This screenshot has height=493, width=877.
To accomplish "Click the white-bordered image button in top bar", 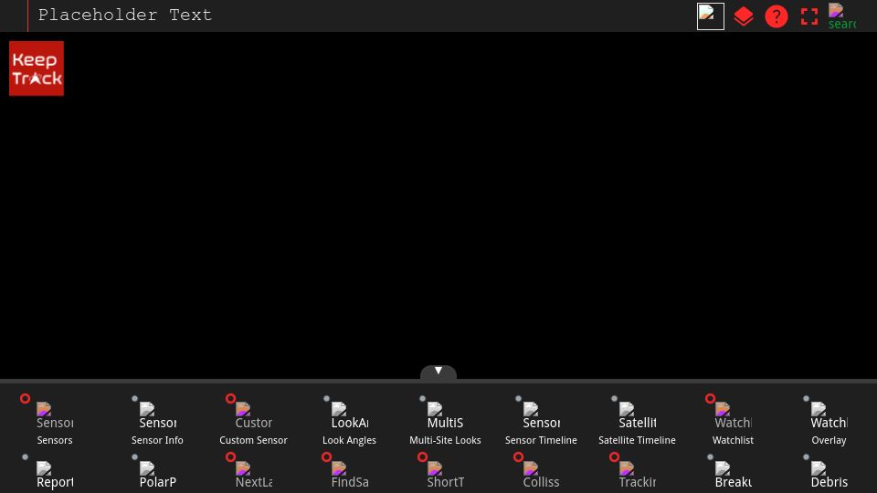I will [x=711, y=16].
